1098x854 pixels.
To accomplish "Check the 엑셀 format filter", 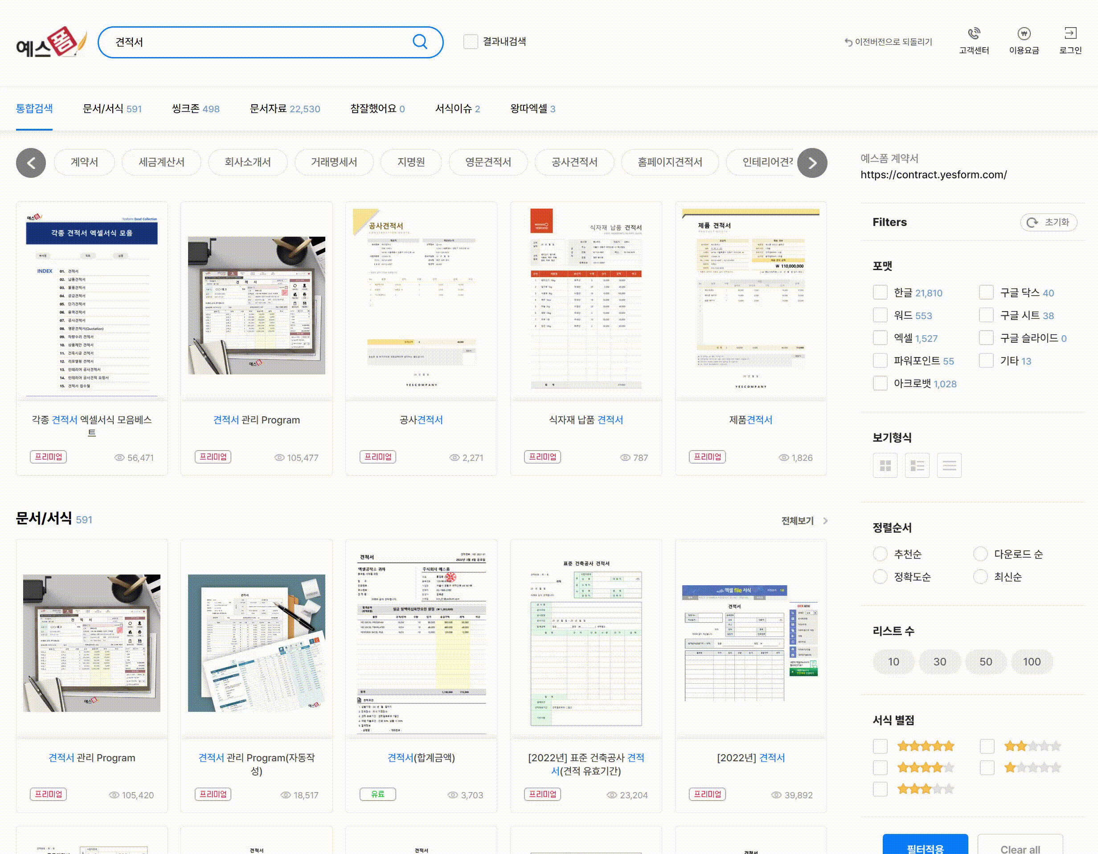I will pos(880,338).
